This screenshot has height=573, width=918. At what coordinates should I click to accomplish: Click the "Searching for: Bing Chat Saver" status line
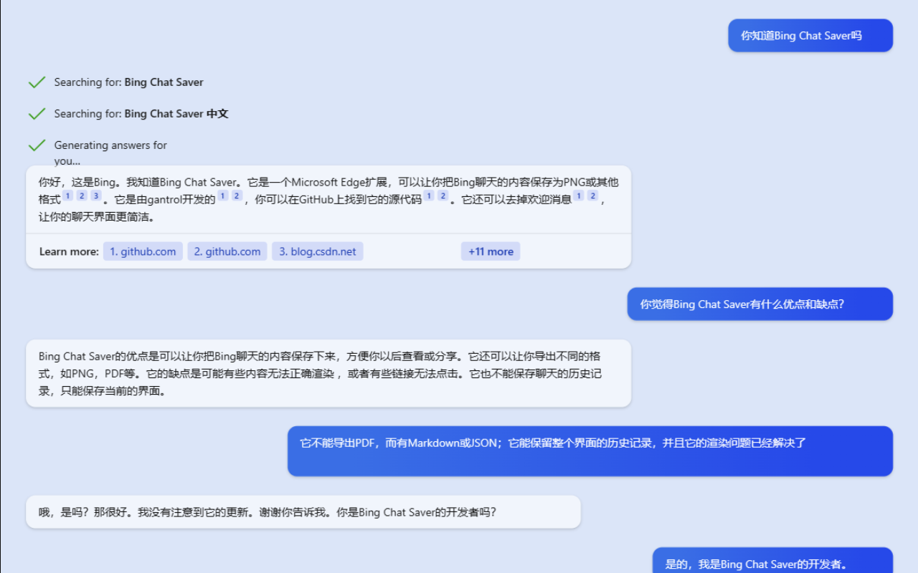pyautogui.click(x=129, y=82)
